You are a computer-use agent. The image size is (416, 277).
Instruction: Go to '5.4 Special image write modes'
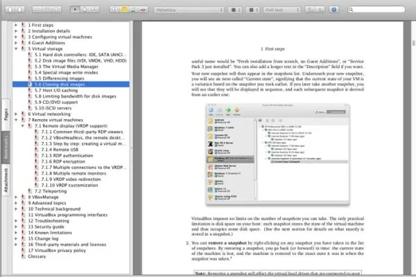pos(67,72)
